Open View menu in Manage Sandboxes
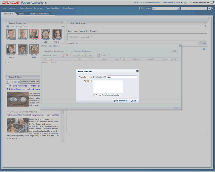215x172 pixels. tap(55, 55)
